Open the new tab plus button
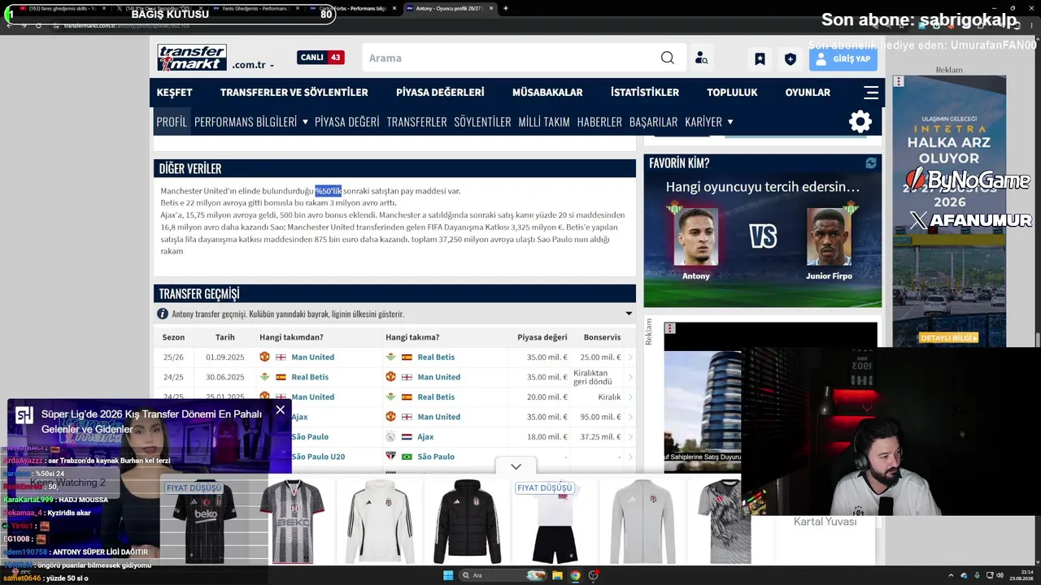Screen dimensions: 1041x585 506,8
